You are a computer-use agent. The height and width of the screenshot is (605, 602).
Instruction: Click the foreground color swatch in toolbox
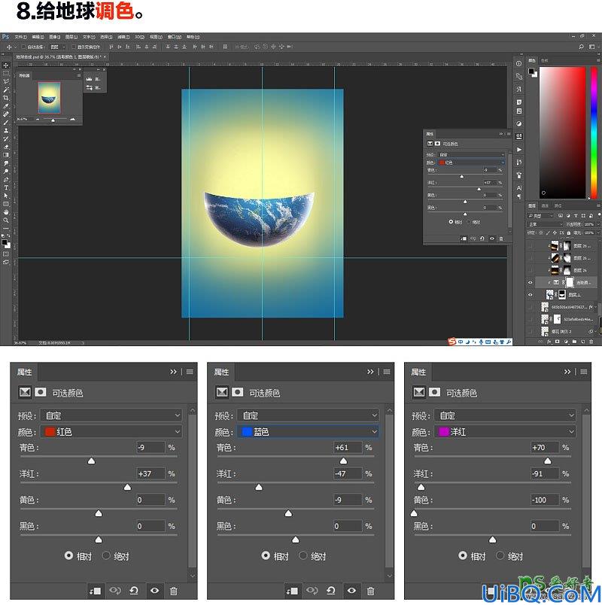click(x=5, y=243)
